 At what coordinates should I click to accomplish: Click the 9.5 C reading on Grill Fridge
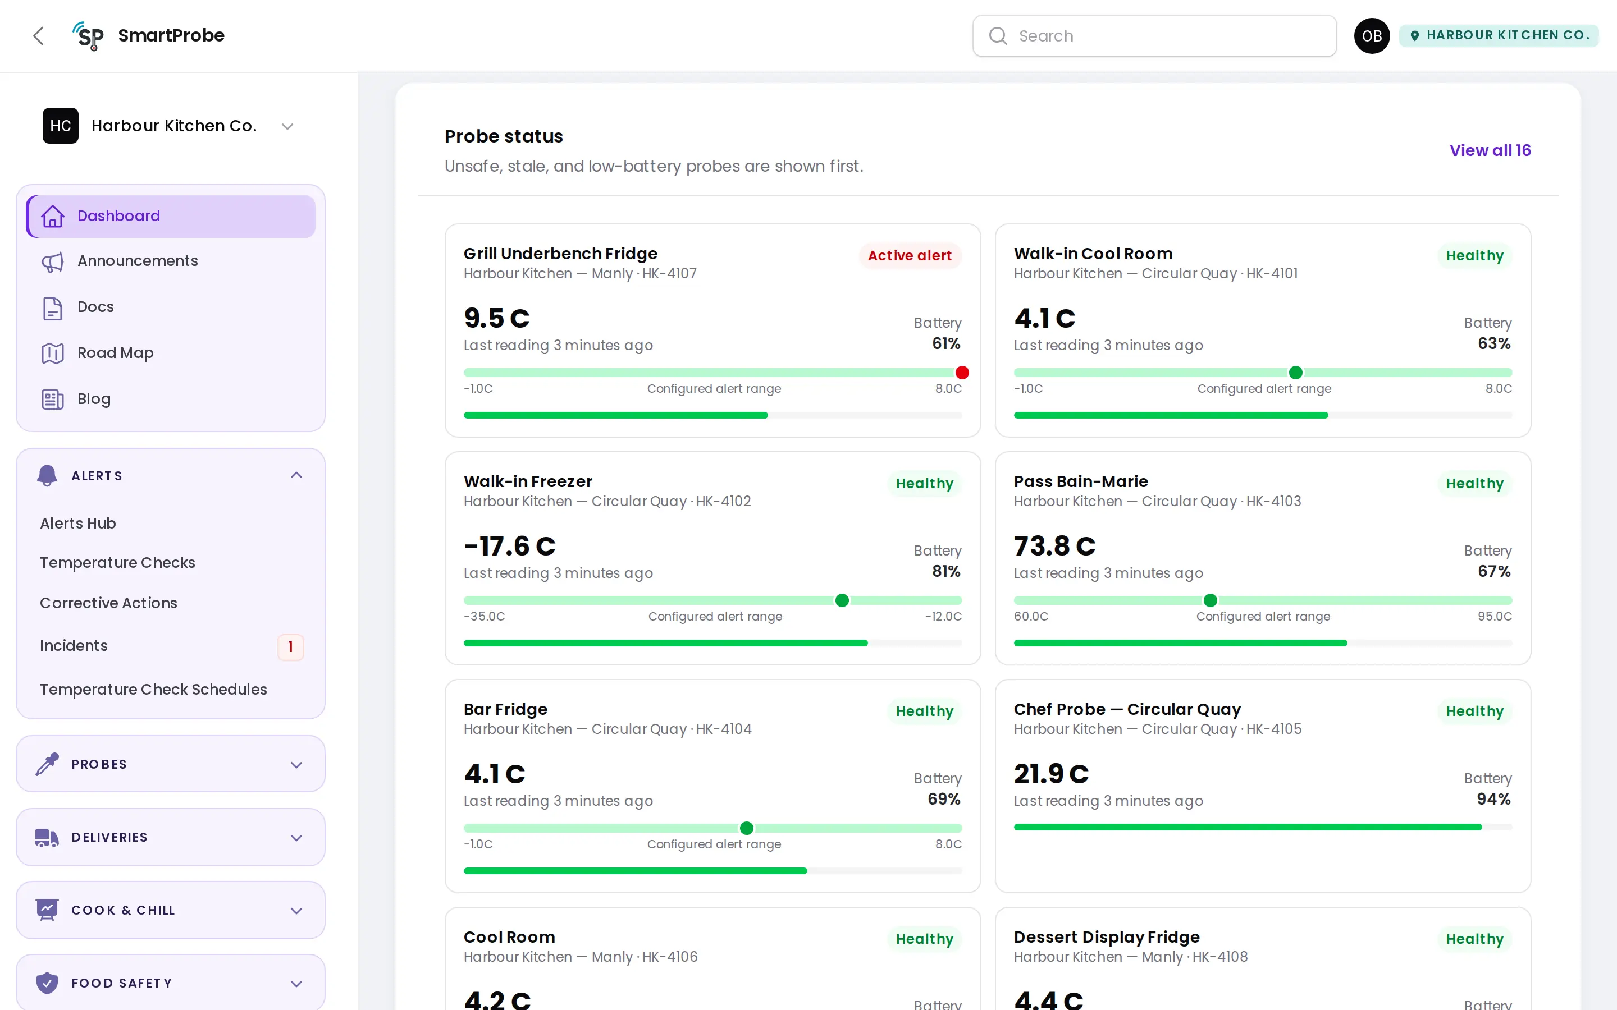click(496, 318)
